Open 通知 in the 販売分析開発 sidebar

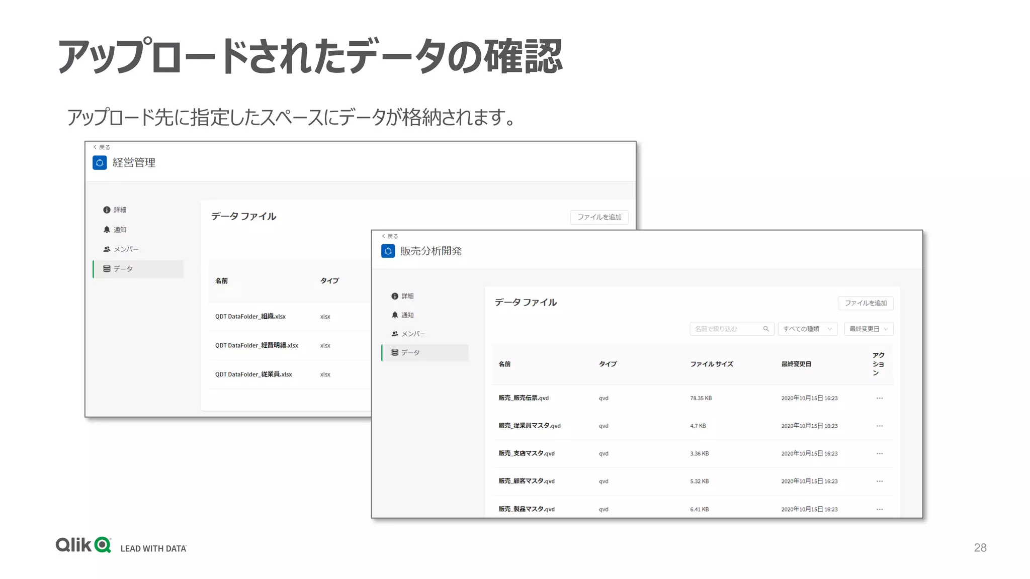tap(403, 315)
